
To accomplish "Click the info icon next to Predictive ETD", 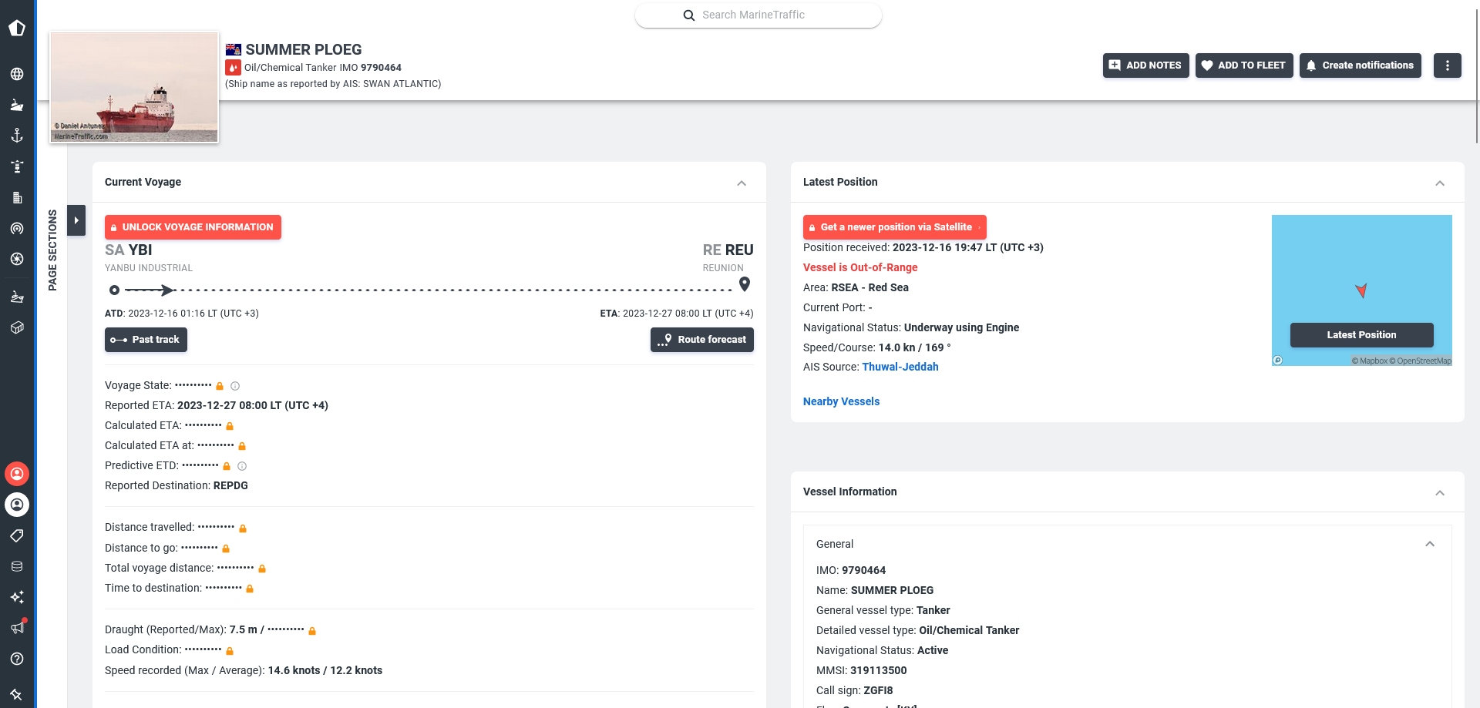I will point(242,466).
